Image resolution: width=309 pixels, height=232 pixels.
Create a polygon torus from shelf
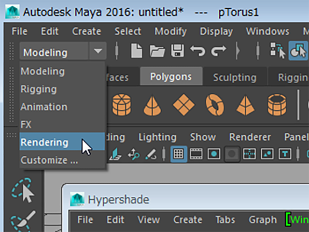coord(215,104)
